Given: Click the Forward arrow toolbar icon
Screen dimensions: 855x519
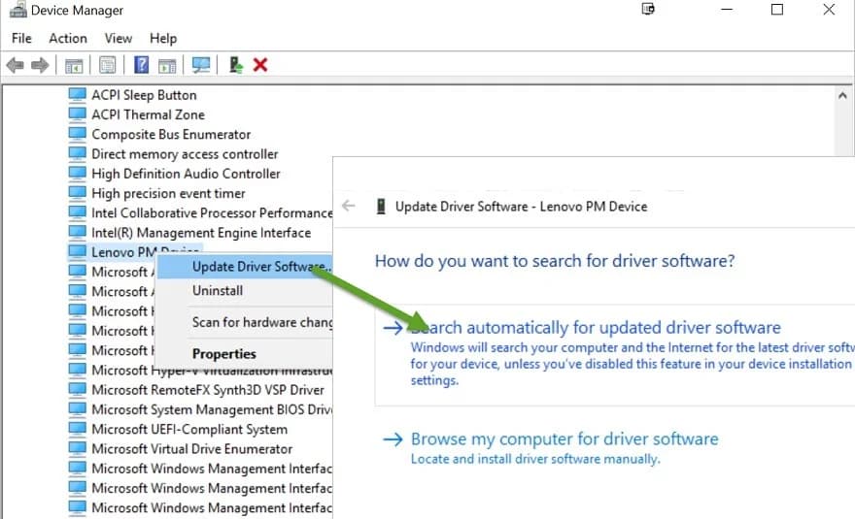Looking at the screenshot, I should click(40, 65).
